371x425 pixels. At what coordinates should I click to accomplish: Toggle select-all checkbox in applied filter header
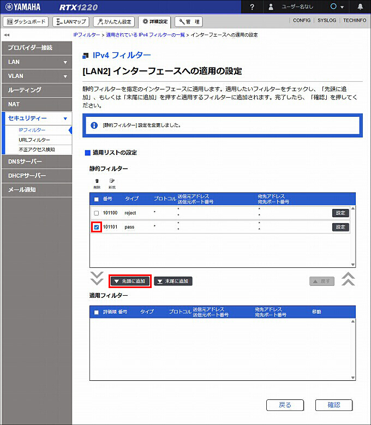[x=96, y=312]
